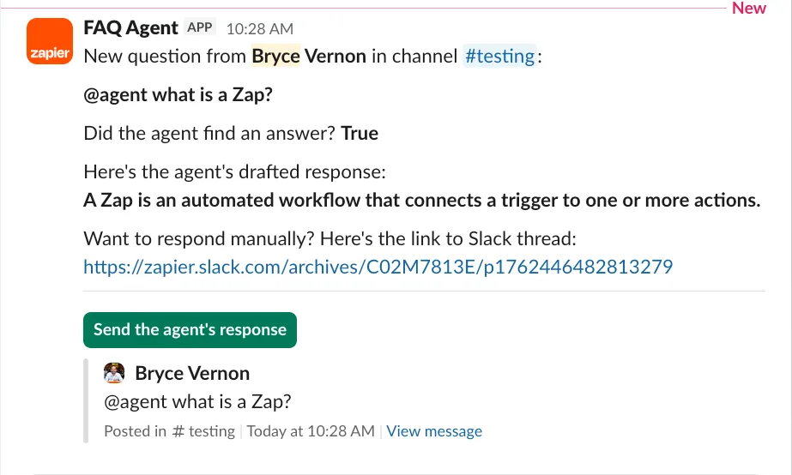Open the zapier.slack.com archives thread URL
The image size is (792, 475).
coord(378,267)
